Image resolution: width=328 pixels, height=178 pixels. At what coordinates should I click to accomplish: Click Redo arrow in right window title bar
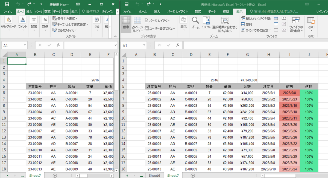pyautogui.click(x=149, y=4)
